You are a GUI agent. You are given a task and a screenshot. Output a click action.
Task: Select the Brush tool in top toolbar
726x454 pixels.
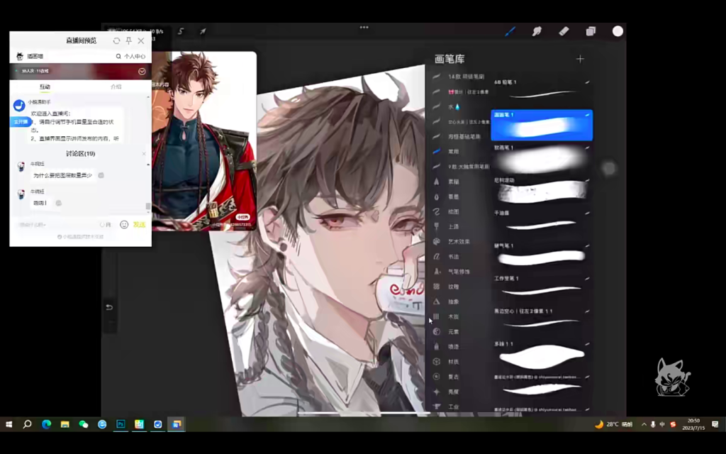click(x=510, y=31)
